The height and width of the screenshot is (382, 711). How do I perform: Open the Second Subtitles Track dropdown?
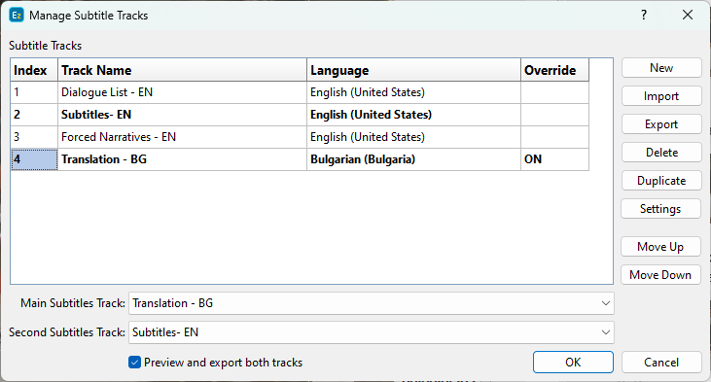372,332
